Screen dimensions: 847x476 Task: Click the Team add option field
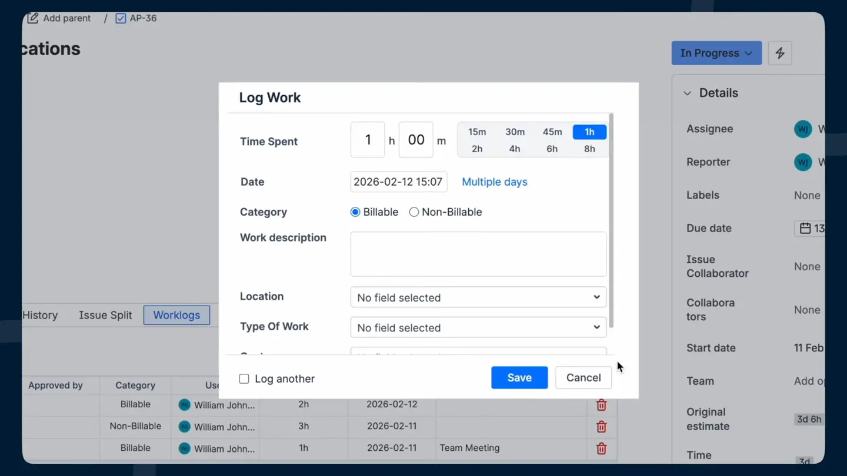pyautogui.click(x=809, y=381)
